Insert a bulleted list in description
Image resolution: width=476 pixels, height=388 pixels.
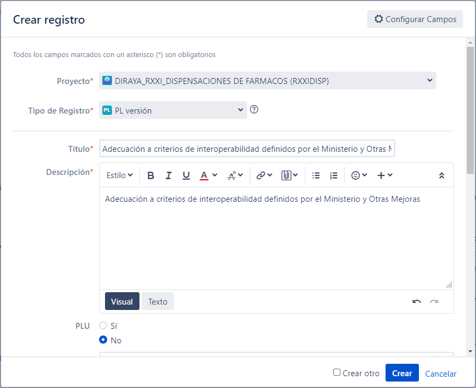(x=316, y=175)
